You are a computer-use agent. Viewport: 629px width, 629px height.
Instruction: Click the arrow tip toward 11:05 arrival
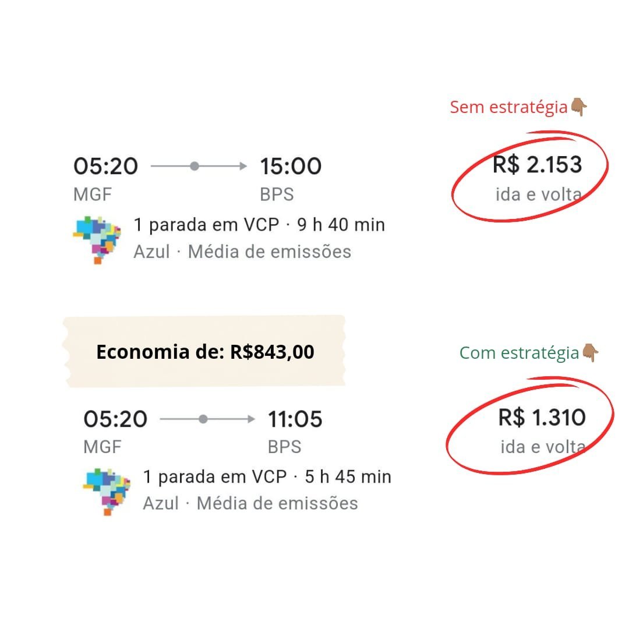(252, 419)
